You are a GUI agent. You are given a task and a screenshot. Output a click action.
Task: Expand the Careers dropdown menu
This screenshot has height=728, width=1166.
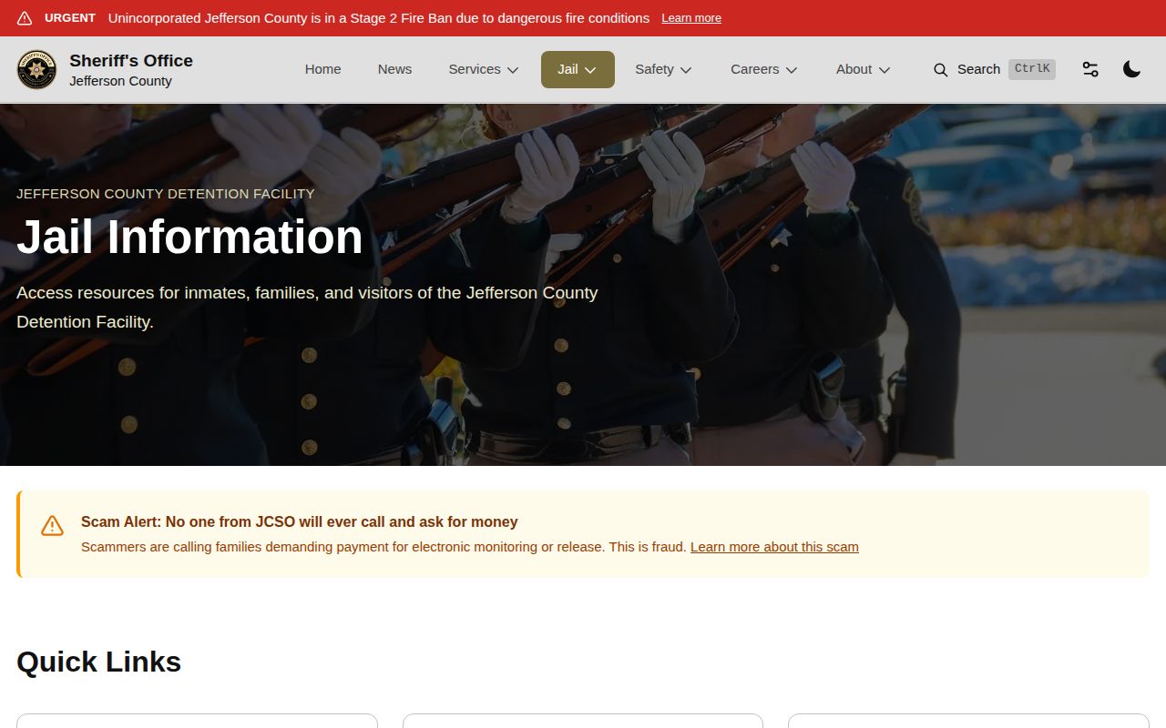point(763,69)
